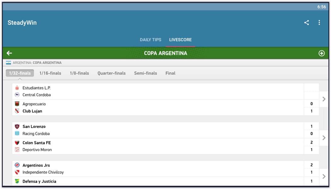The width and height of the screenshot is (331, 189).
Task: Click the Agropecuario club crest
Action: [x=17, y=104]
